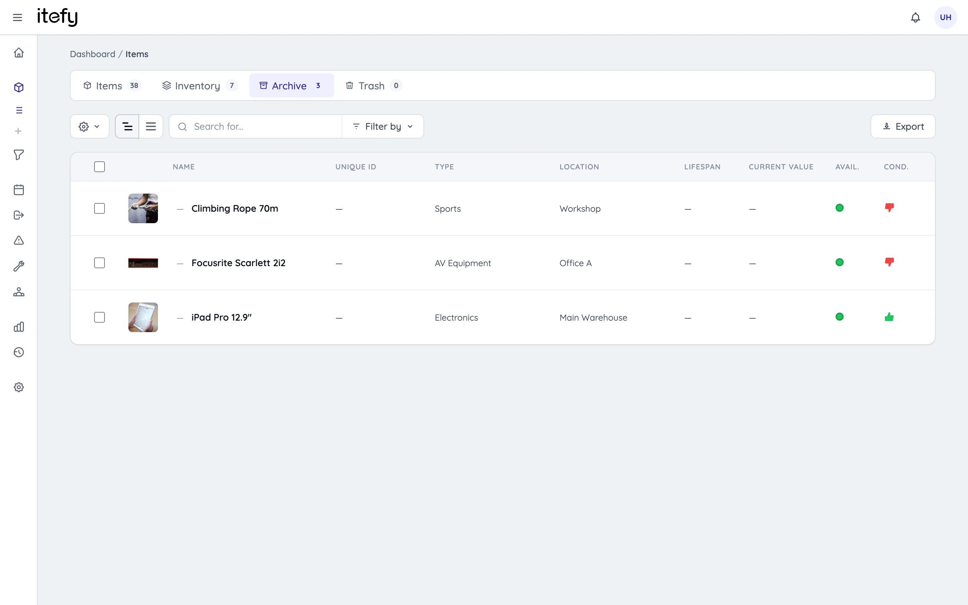Go to Dashboard breadcrumb link

pos(92,54)
